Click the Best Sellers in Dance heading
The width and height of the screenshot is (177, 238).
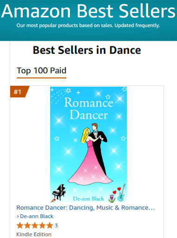point(87,50)
